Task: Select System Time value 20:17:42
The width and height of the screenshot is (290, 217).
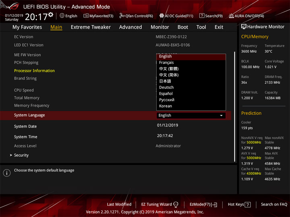Action: pyautogui.click(x=165, y=136)
